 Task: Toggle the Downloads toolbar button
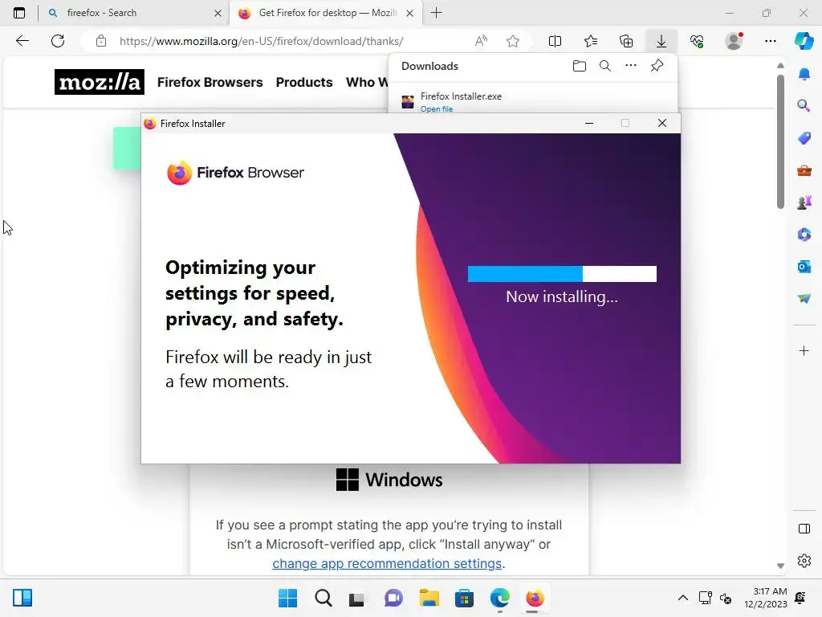[661, 41]
